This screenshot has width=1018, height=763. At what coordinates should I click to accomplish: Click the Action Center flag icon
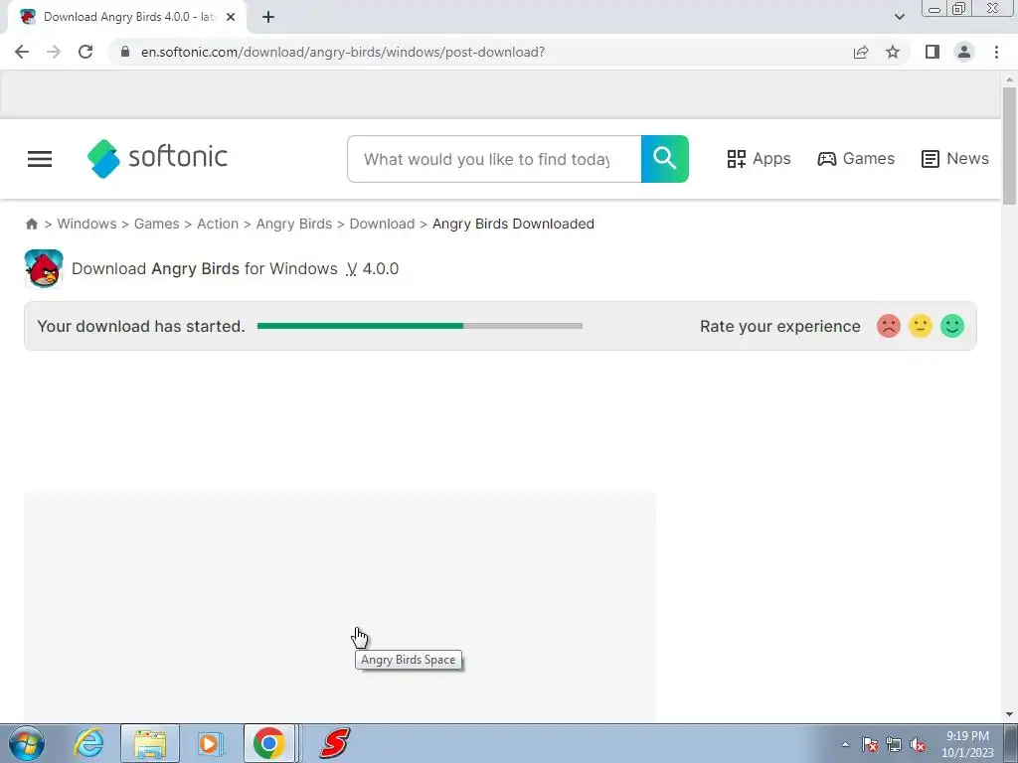pos(870,744)
